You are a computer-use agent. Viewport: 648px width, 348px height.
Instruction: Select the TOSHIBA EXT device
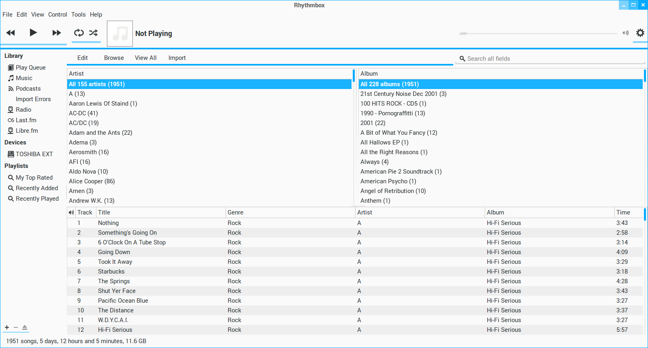(x=34, y=154)
